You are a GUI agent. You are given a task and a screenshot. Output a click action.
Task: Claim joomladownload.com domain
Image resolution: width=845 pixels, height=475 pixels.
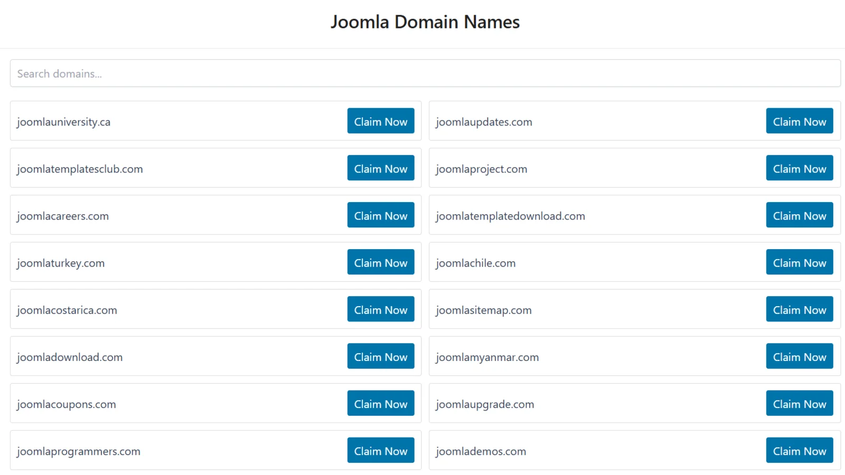click(x=381, y=356)
